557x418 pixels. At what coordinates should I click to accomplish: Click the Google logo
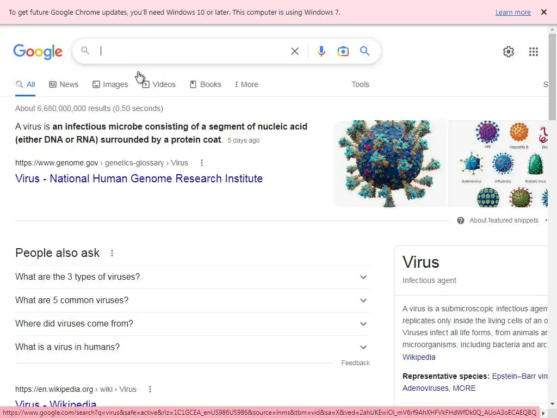38,52
